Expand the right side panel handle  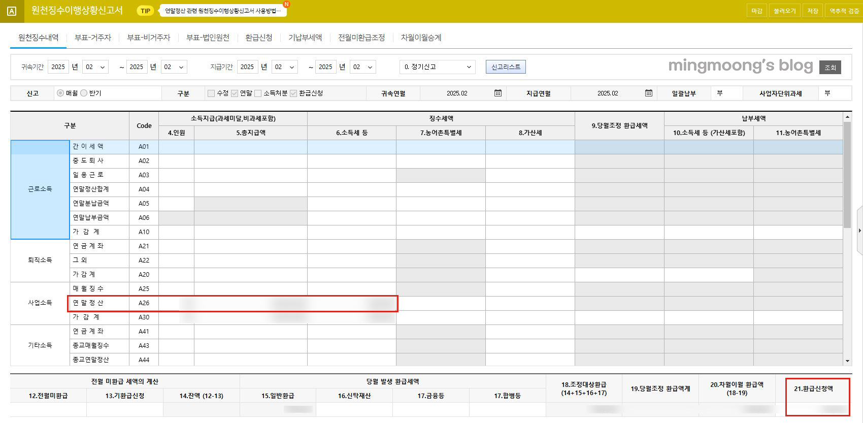coord(859,231)
